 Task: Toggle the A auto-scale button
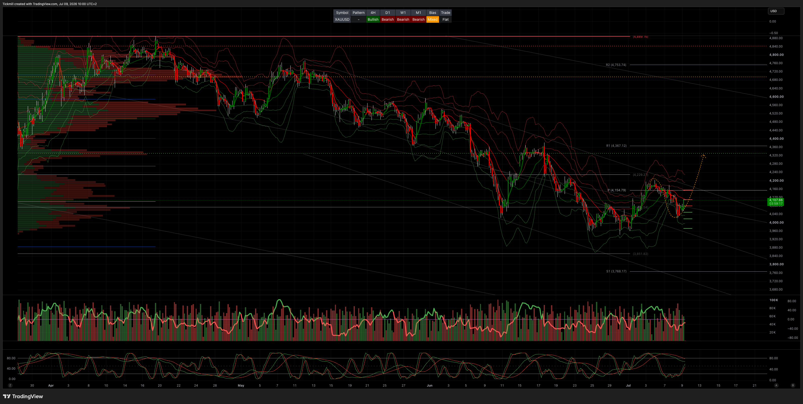click(776, 385)
